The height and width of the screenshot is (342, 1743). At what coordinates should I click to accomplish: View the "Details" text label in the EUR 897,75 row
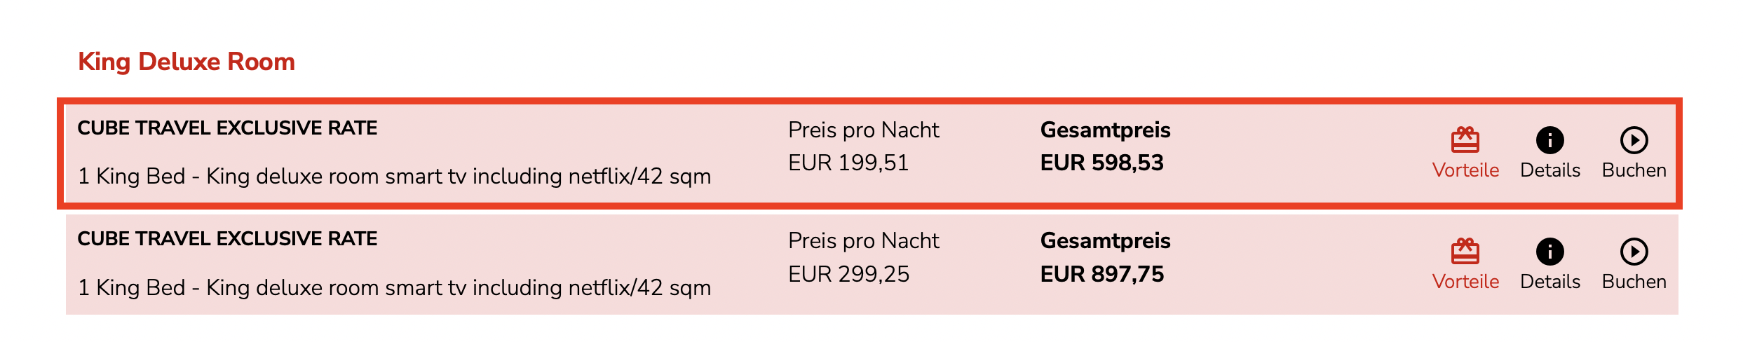pyautogui.click(x=1549, y=282)
